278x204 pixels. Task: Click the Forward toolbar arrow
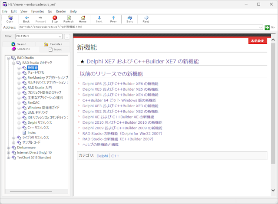pyautogui.click(x=40, y=18)
